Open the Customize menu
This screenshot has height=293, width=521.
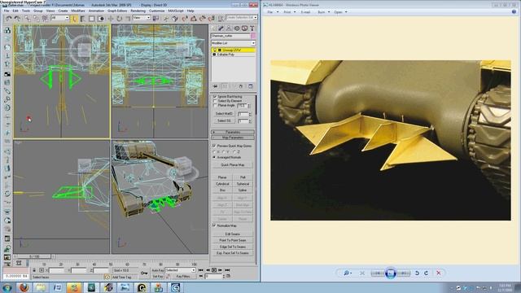[x=157, y=11]
